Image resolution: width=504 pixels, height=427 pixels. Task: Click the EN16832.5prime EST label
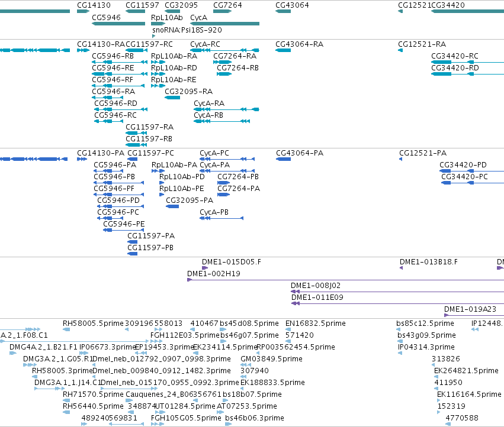[x=316, y=324]
